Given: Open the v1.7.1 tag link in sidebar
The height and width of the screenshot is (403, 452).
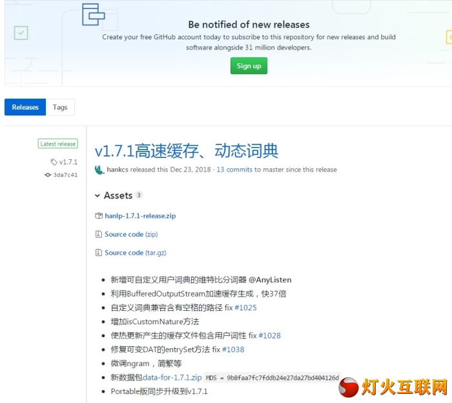Looking at the screenshot, I should coord(68,162).
